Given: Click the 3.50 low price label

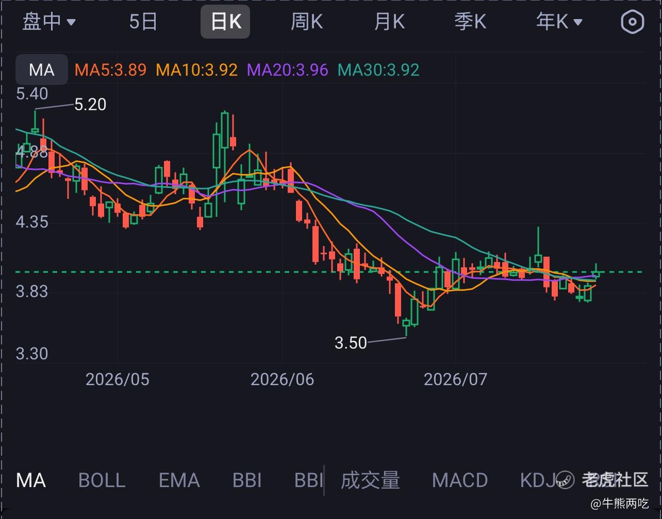Looking at the screenshot, I should click(x=351, y=342).
